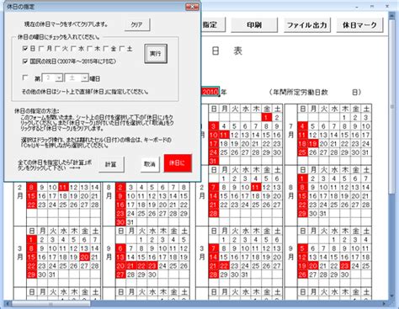Select July 19 red holiday cell
The image size is (399, 309).
[313, 144]
